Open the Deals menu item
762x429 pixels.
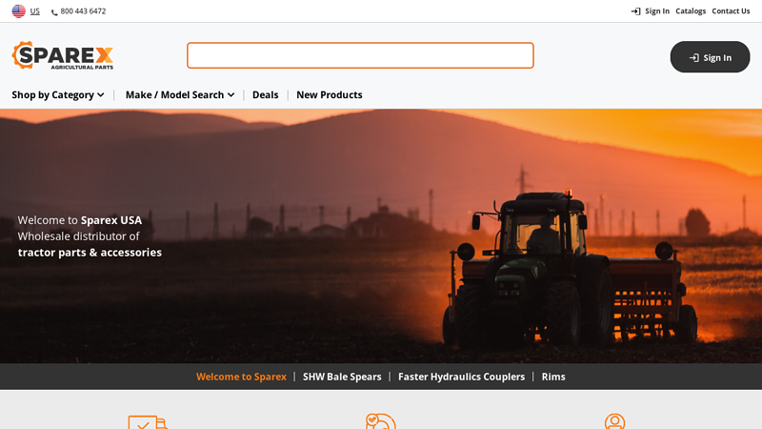pyautogui.click(x=266, y=94)
